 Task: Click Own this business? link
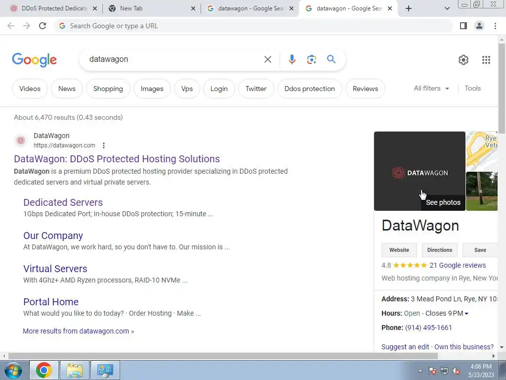(464, 347)
